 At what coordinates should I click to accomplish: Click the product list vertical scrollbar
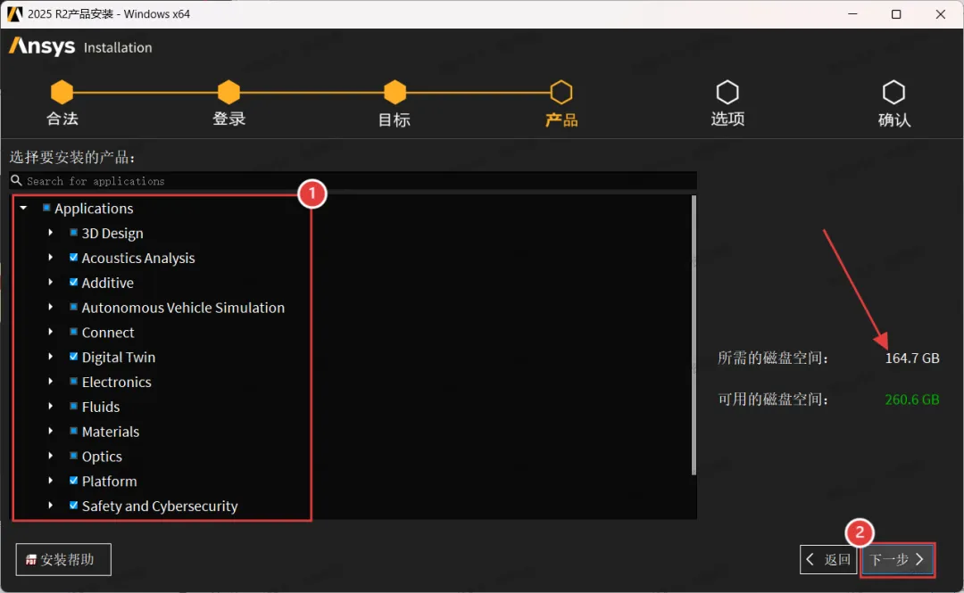694,335
